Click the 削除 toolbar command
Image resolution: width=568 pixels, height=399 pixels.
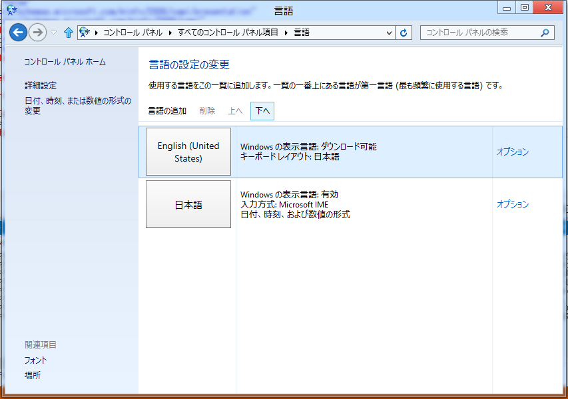207,110
